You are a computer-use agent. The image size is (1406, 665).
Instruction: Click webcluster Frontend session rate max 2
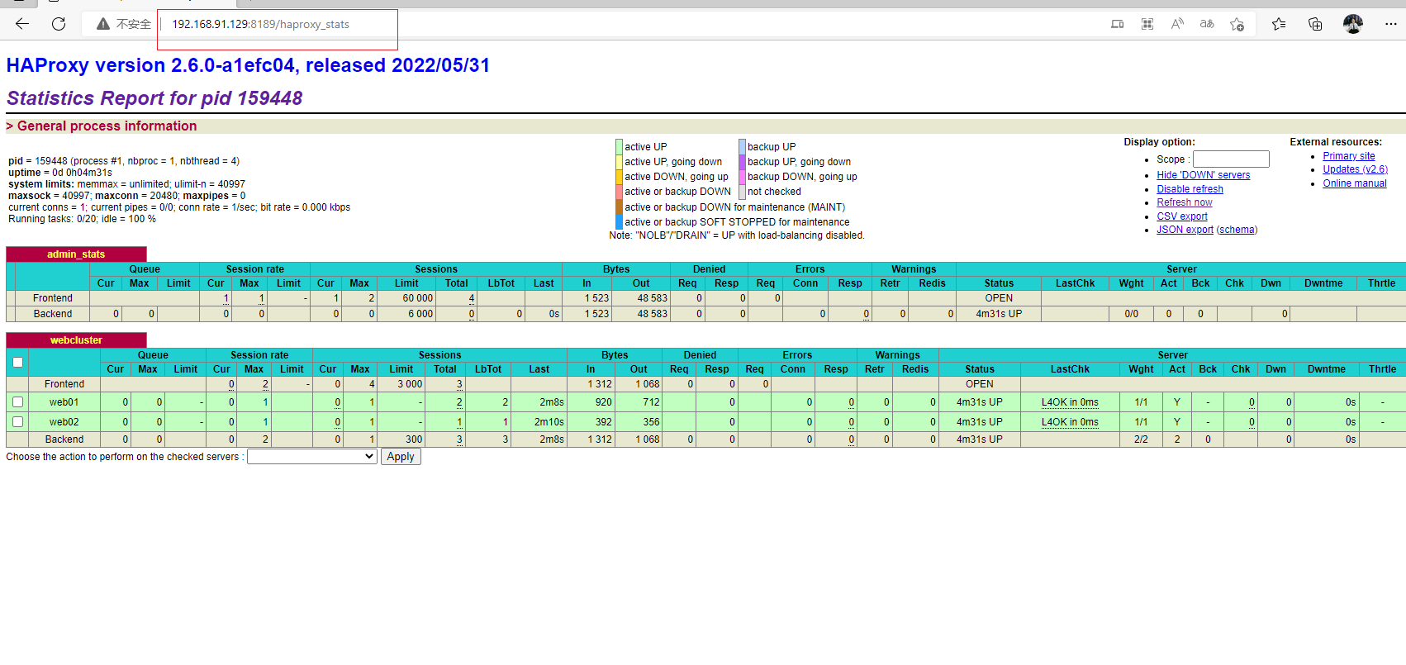[265, 384]
